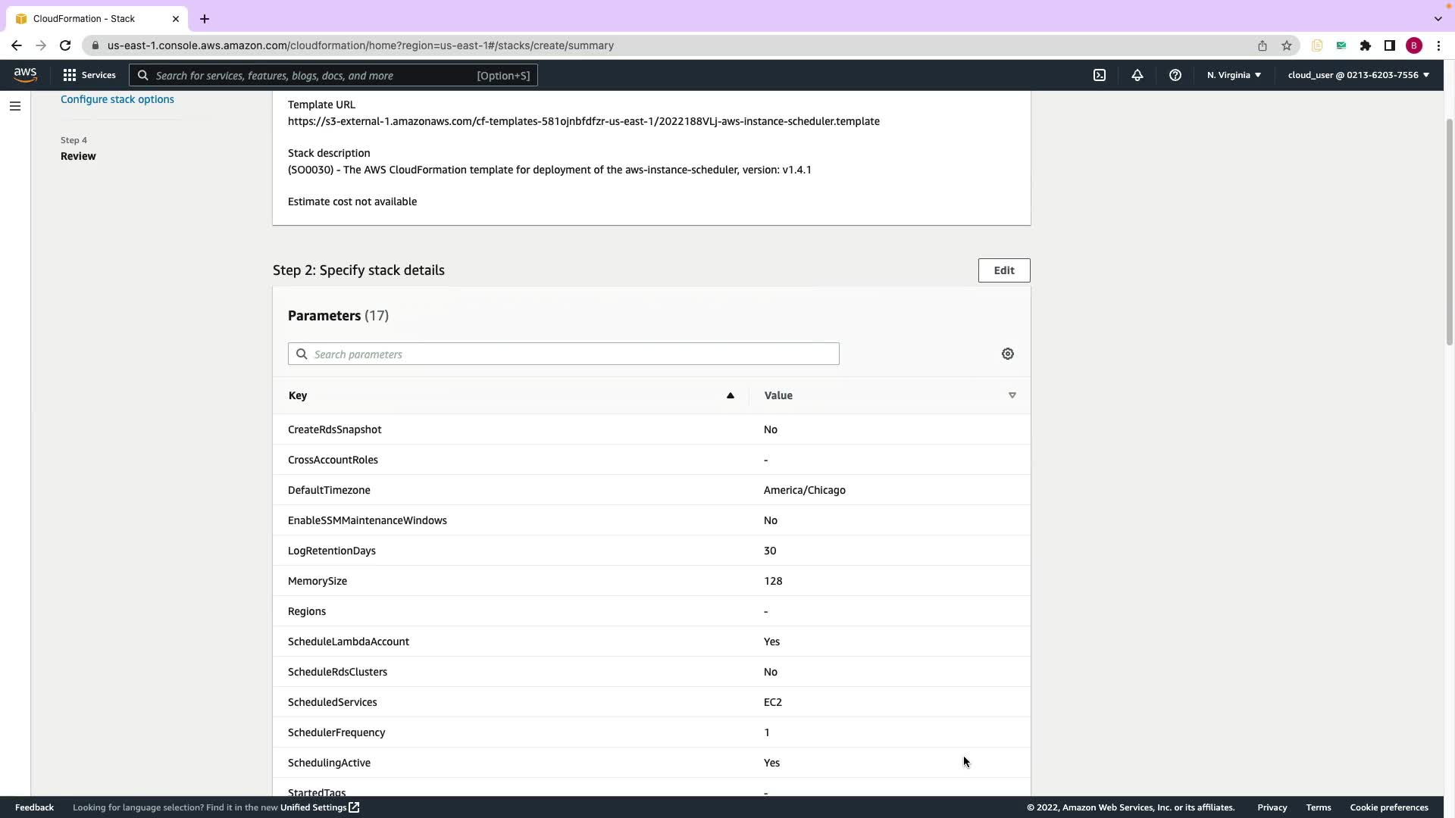Click the Search parameters field

564,354
